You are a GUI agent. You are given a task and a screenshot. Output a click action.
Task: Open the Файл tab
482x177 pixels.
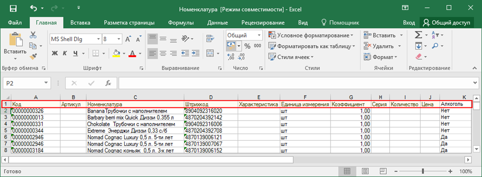15,23
